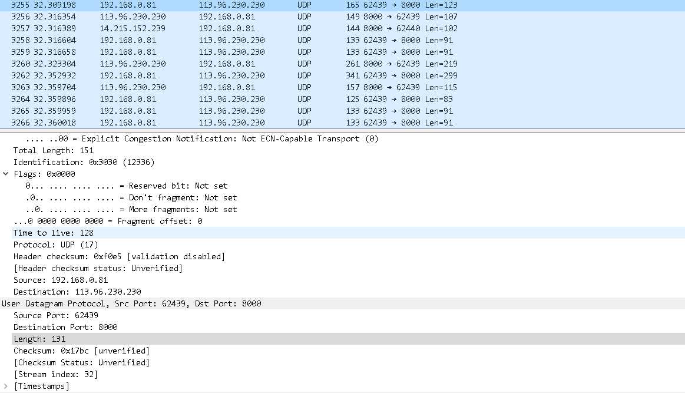Select the More fragments: Not set line
The width and height of the screenshot is (685, 393).
click(131, 209)
